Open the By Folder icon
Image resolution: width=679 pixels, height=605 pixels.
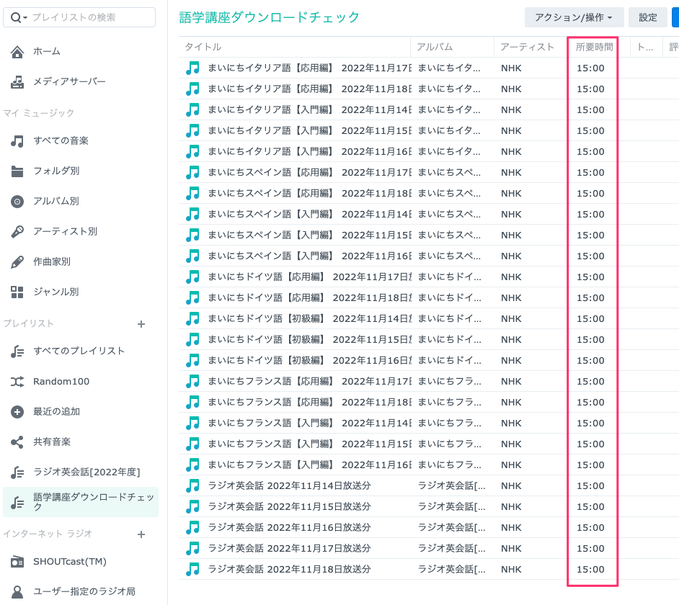click(17, 171)
